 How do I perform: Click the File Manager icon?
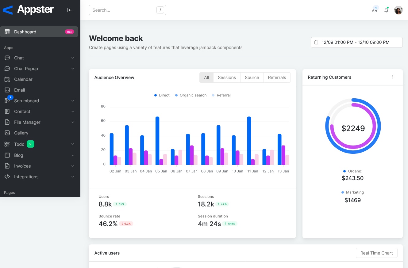[7, 122]
